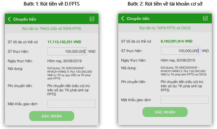Focus ST thực hiện amount field, left panel
Image resolution: width=217 pixels, height=129 pixels.
pyautogui.click(x=67, y=52)
